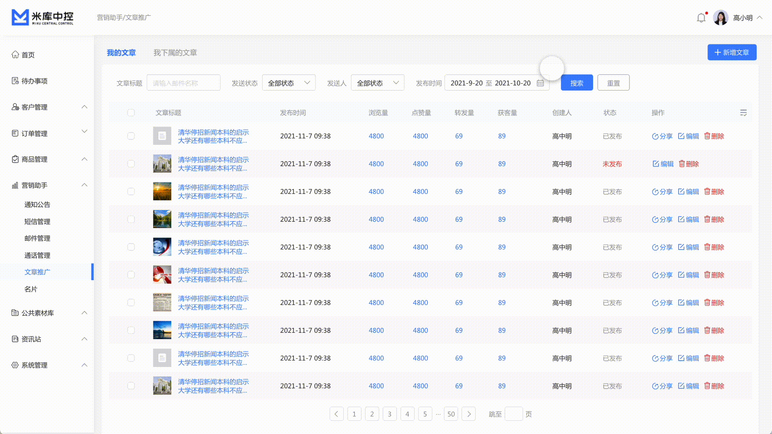Click the notification bell icon
This screenshot has height=434, width=772.
point(701,18)
